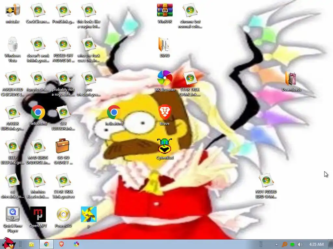Open the clock showing 4:35 AM
Image resolution: width=333 pixels, height=249 pixels.
coord(316,244)
